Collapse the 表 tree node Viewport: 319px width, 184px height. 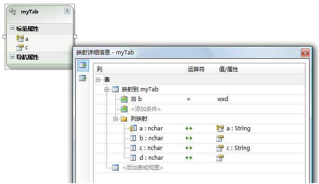(x=98, y=80)
